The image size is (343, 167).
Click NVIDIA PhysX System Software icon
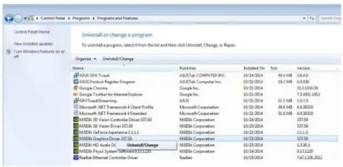pos(76,151)
